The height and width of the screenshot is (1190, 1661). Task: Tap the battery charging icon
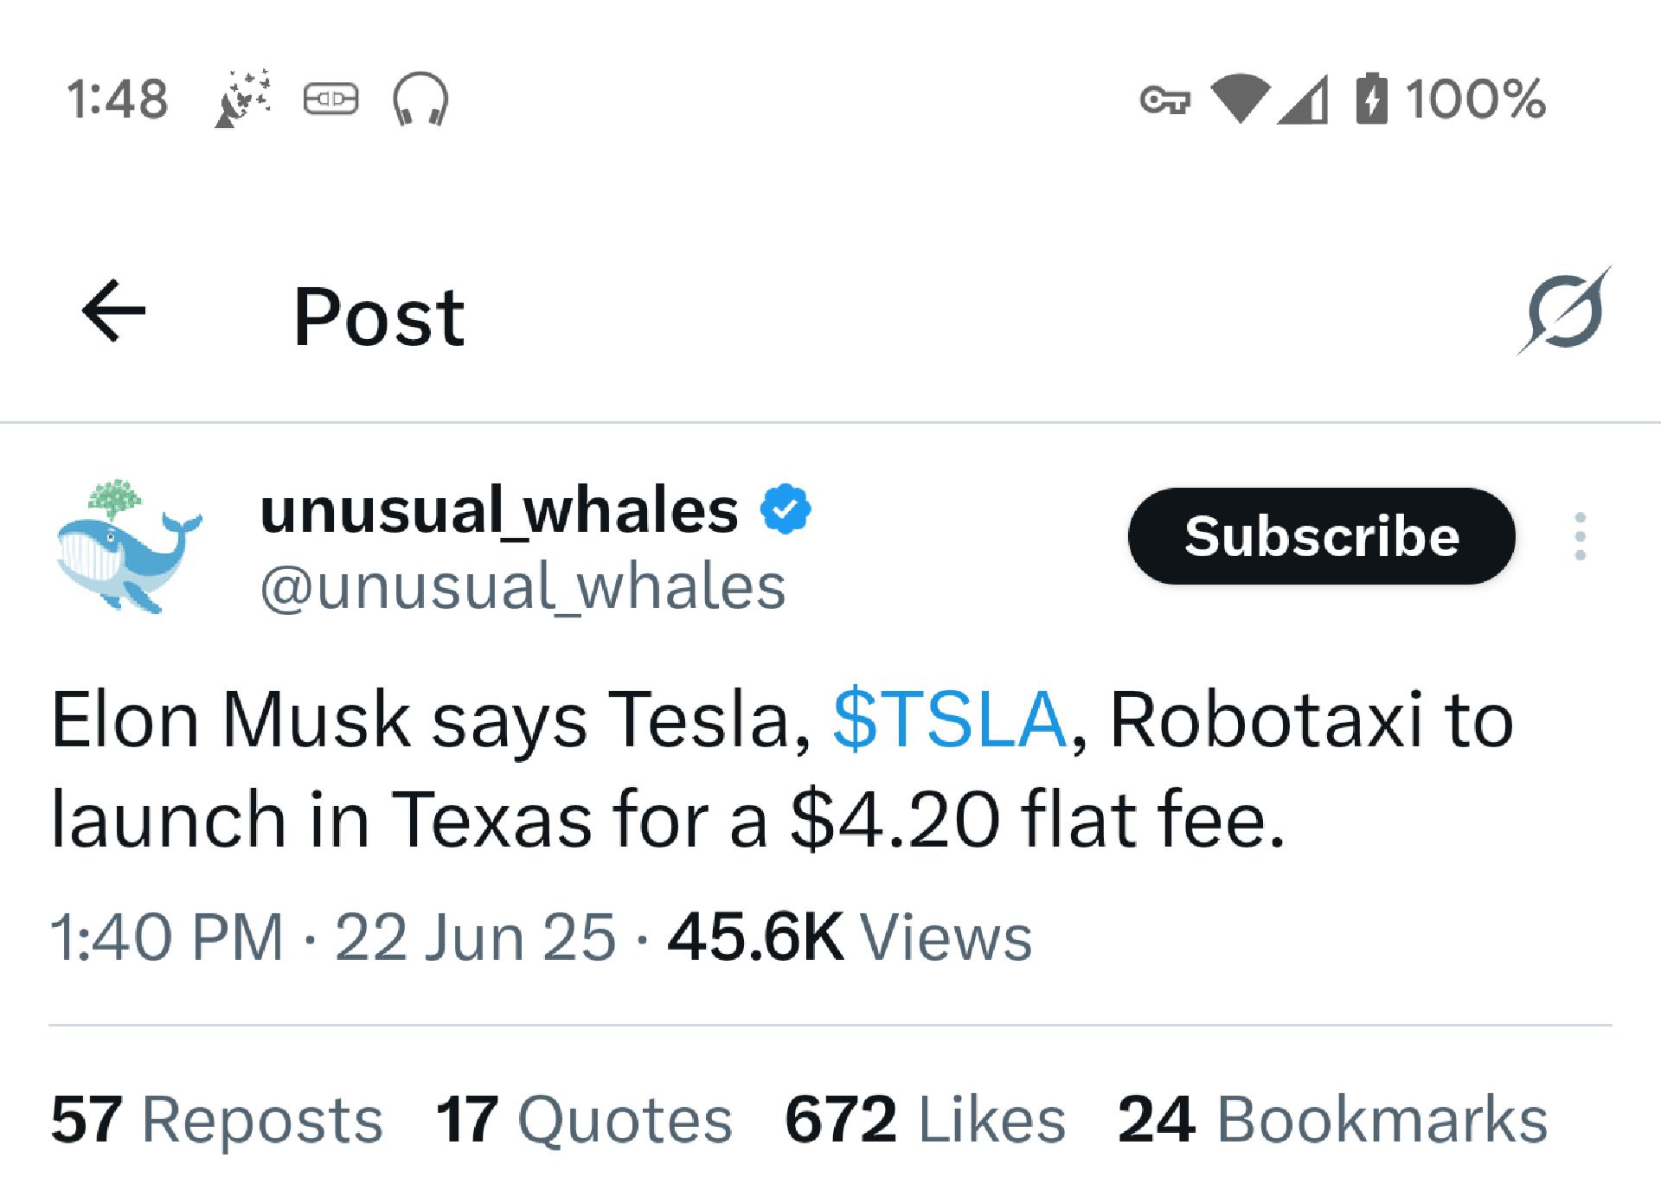point(1371,99)
